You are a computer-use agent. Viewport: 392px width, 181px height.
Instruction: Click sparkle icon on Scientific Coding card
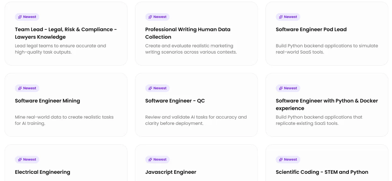281,159
